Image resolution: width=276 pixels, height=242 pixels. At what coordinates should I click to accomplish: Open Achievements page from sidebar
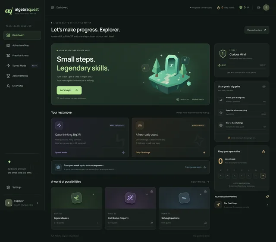(x=22, y=76)
